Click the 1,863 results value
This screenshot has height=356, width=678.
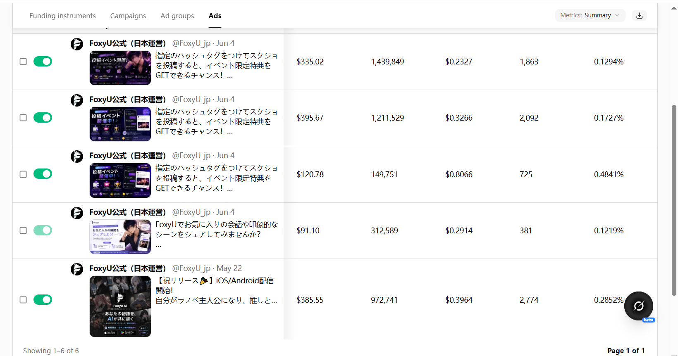point(529,62)
